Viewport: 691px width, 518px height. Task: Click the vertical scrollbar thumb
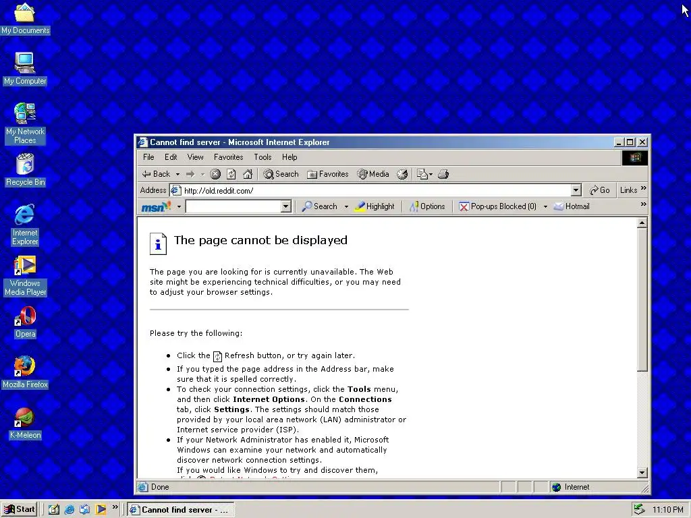[x=642, y=299]
